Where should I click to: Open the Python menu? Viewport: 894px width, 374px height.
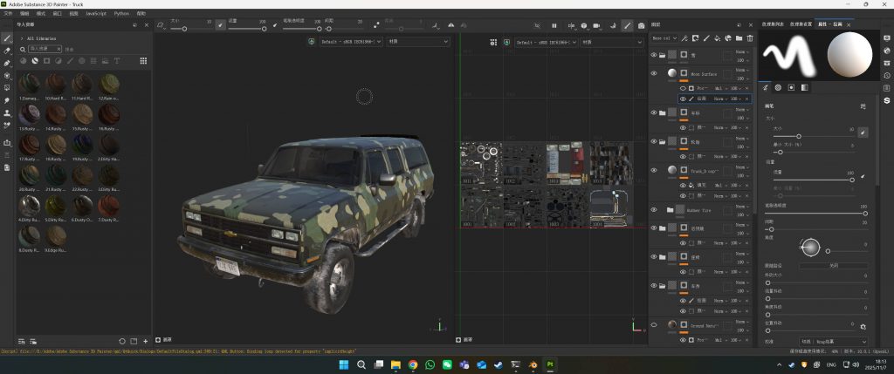tap(121, 14)
